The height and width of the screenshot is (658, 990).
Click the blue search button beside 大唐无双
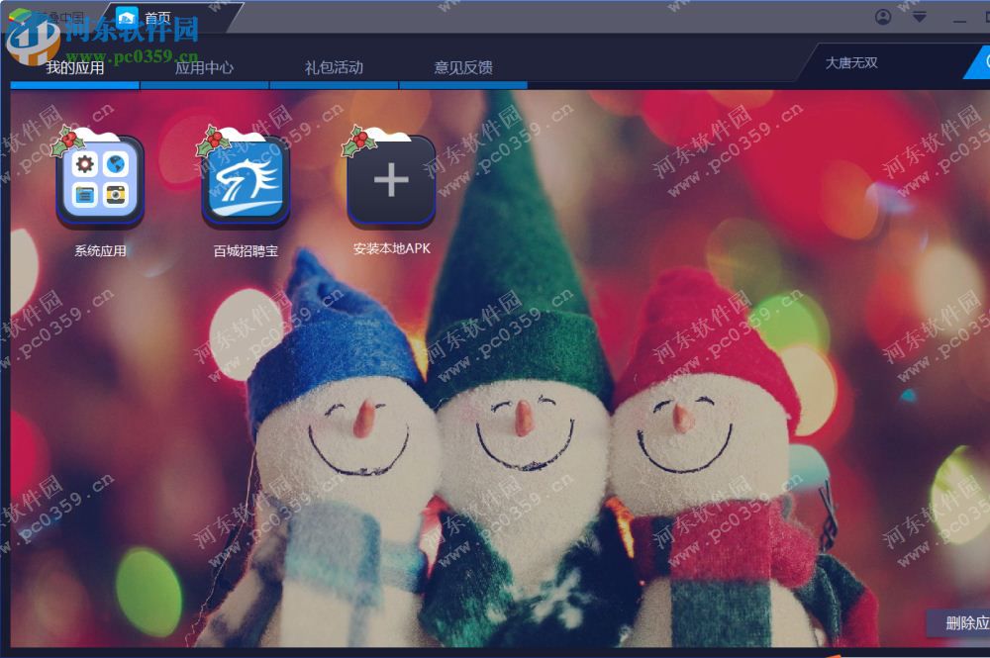pos(979,62)
